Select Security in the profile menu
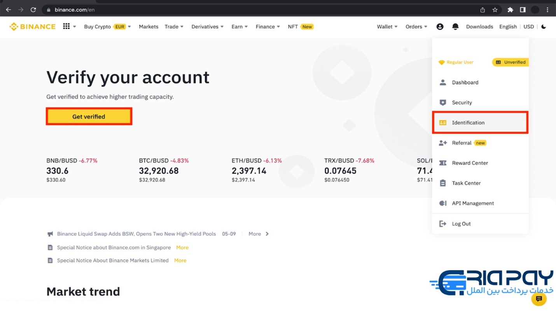The image size is (556, 312). pos(480,102)
